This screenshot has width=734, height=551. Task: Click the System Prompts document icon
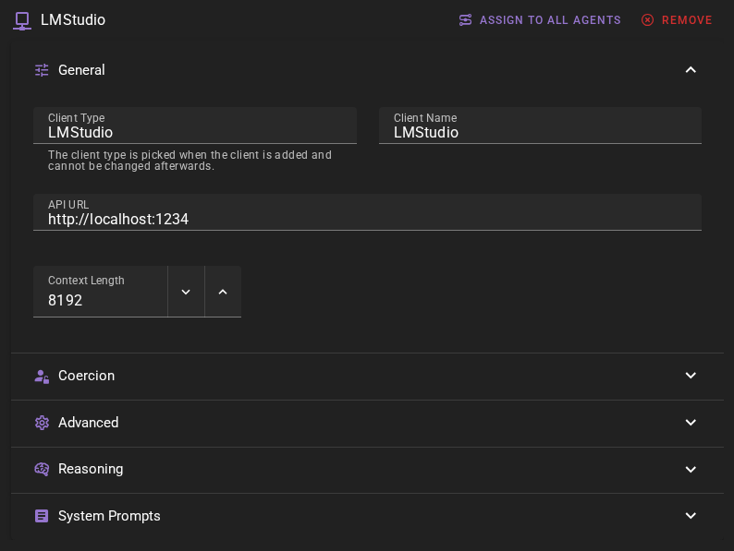tap(42, 516)
